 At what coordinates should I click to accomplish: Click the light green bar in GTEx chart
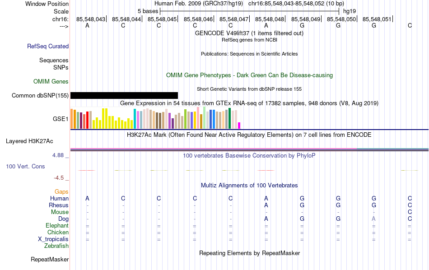(205, 118)
